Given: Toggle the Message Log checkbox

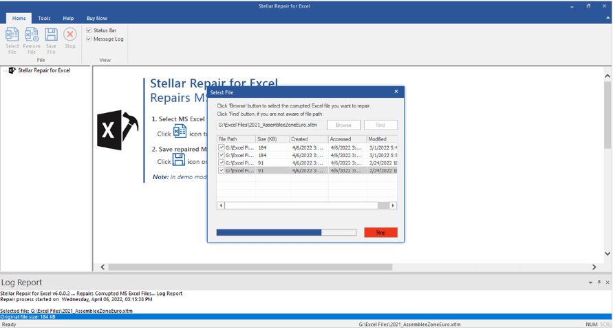Looking at the screenshot, I should [x=89, y=39].
